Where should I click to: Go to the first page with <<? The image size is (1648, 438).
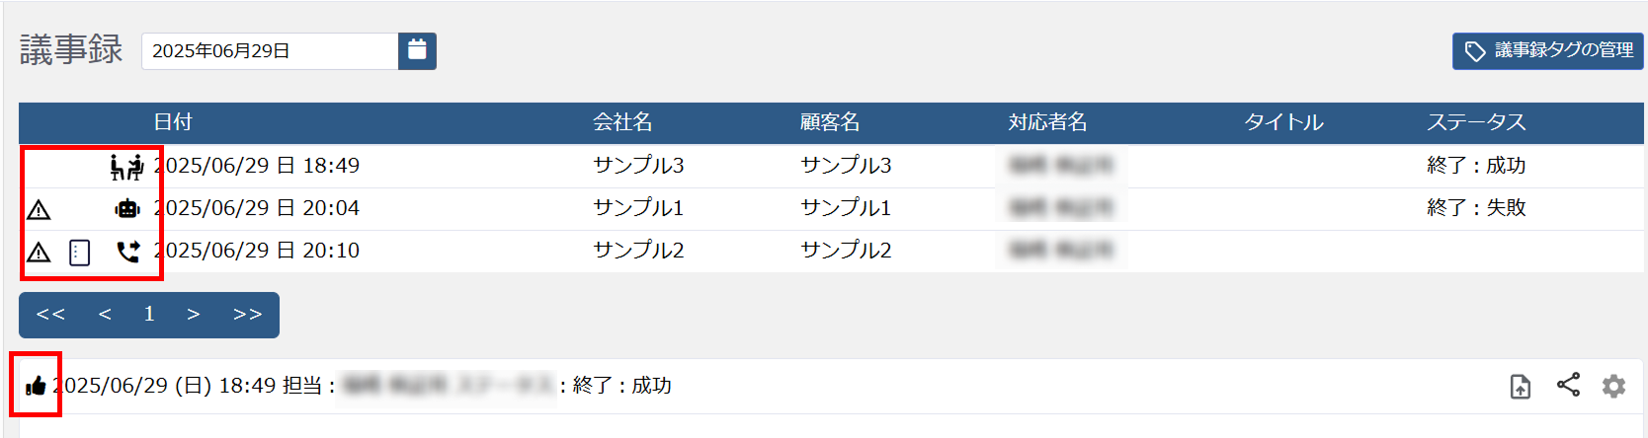tap(50, 315)
